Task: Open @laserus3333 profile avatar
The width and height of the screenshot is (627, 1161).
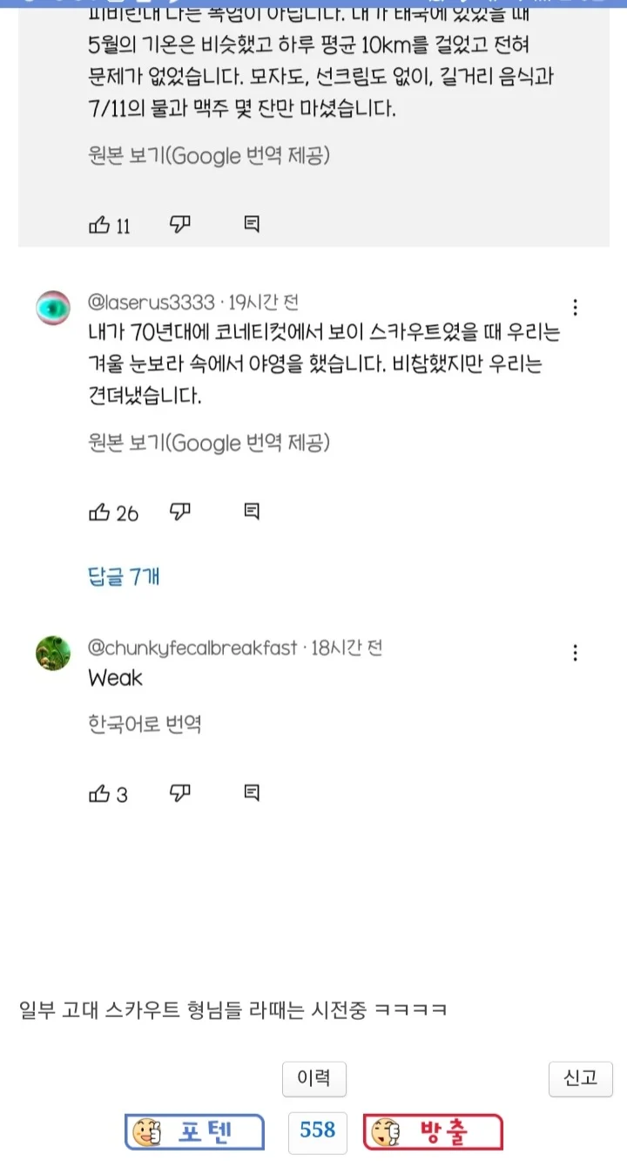Action: tap(53, 307)
